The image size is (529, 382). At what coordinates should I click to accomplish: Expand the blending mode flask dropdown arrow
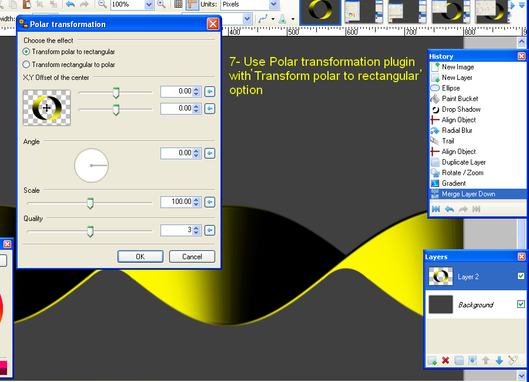pos(293,19)
